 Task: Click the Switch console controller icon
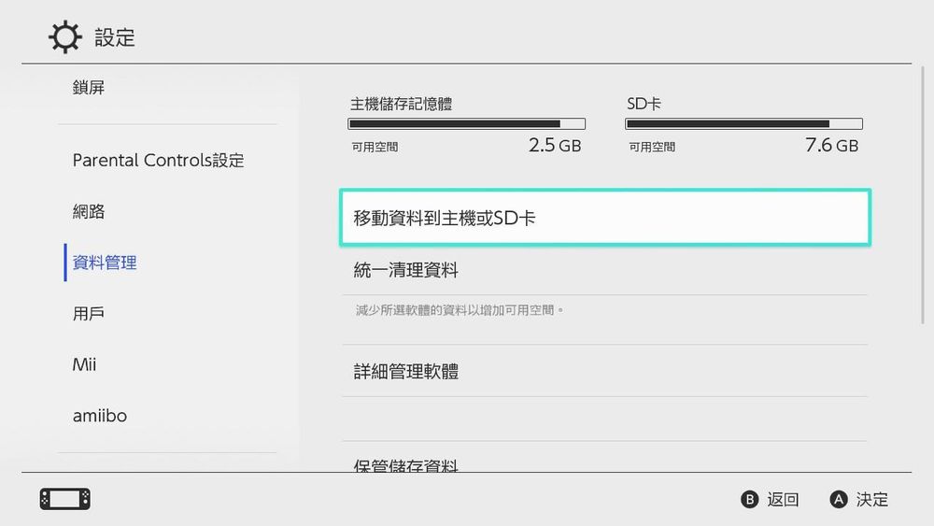[x=65, y=499]
